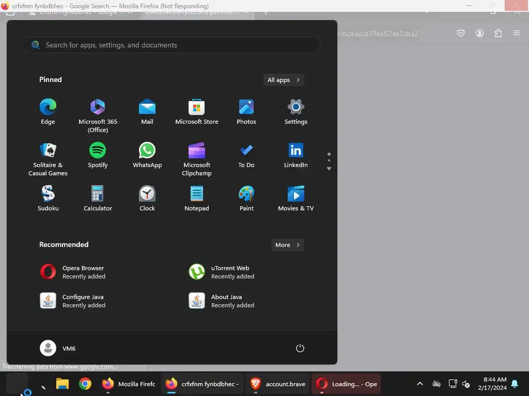529x396 pixels.
Task: Launch Notepad
Action: click(197, 199)
